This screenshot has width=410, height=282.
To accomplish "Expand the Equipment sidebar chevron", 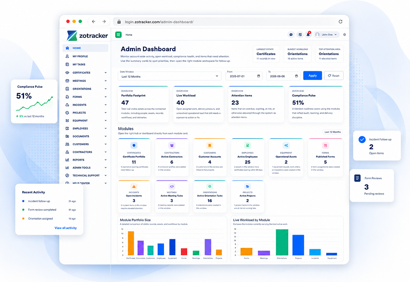I will coord(106,121).
